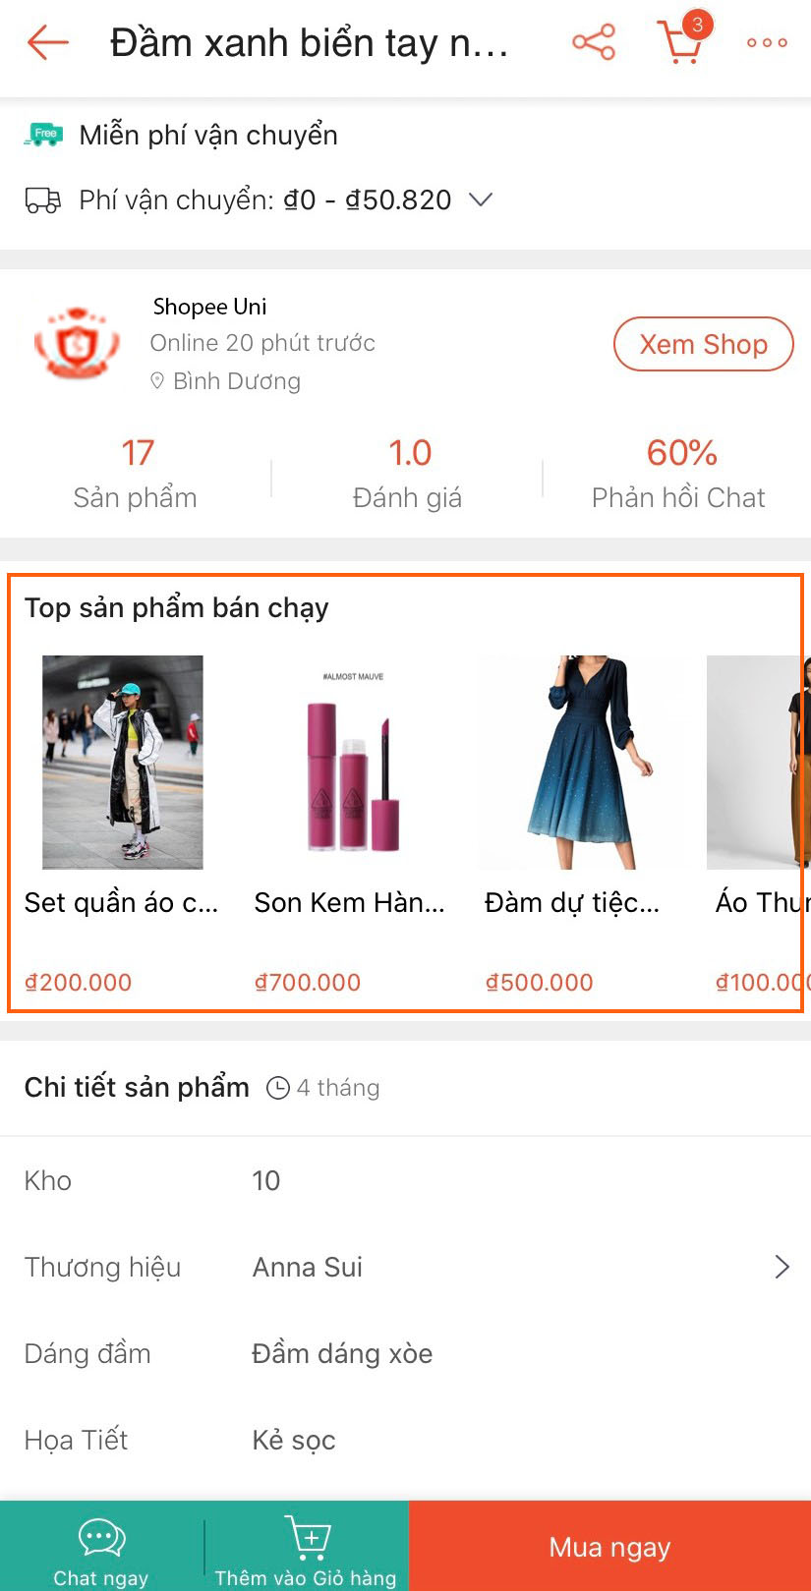Tap the Chat ngay speech bubble icon
The image size is (811, 1591).
coord(101,1537)
